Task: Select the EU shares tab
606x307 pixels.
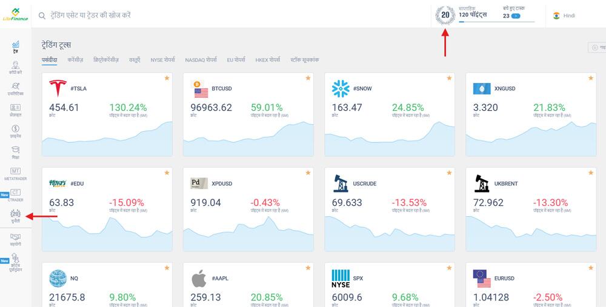Action: click(236, 60)
